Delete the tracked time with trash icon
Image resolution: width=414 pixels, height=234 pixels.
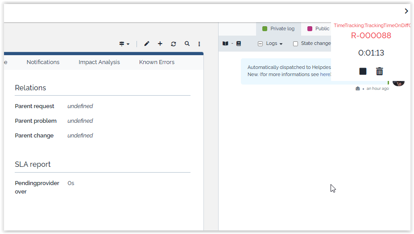point(379,71)
